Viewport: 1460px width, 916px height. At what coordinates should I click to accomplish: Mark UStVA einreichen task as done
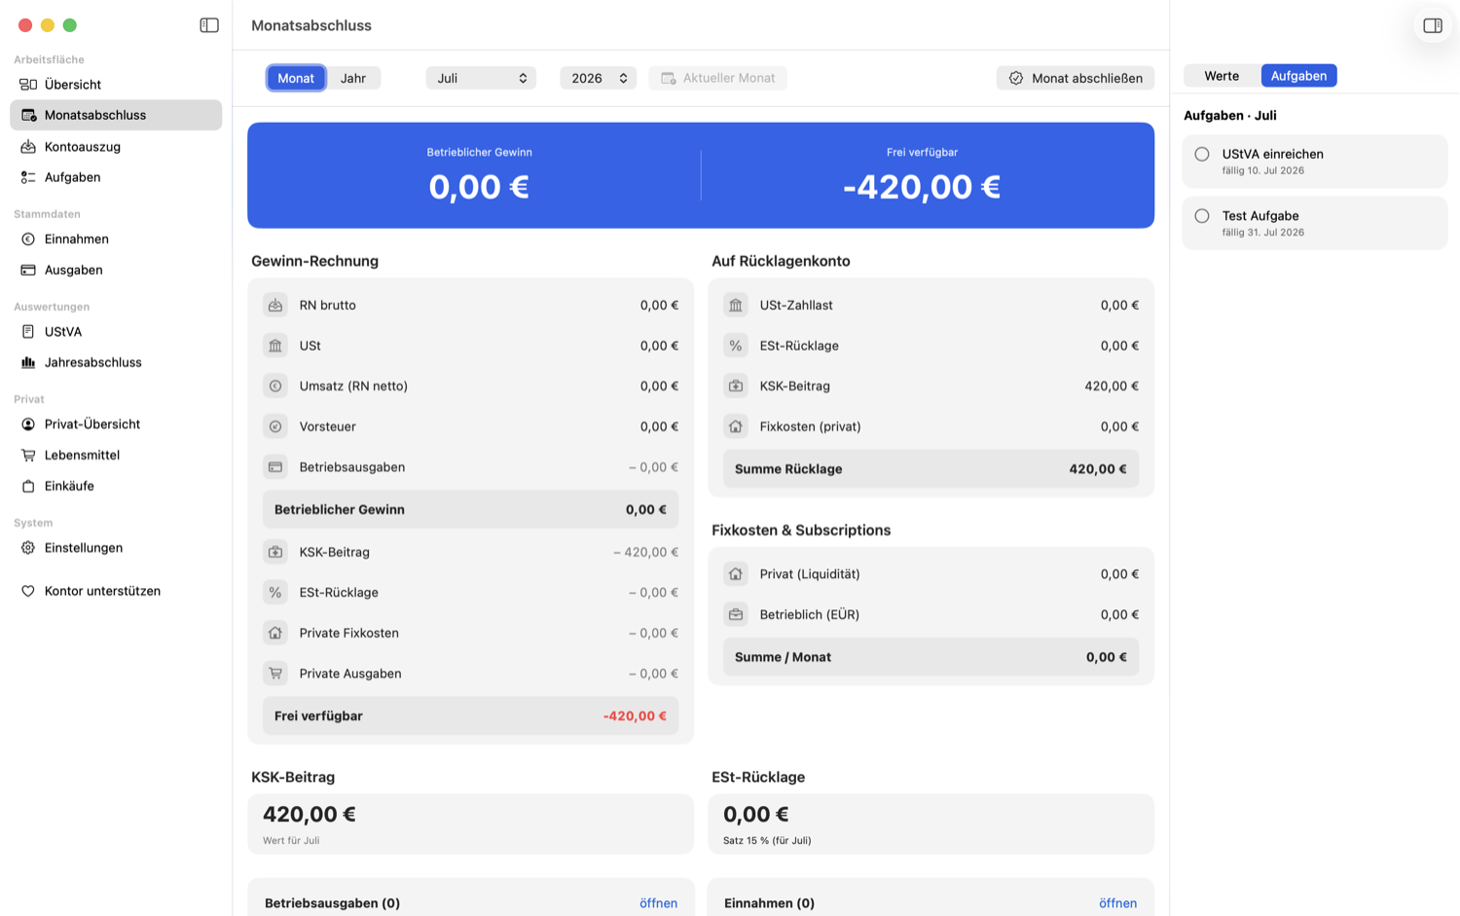click(x=1202, y=154)
